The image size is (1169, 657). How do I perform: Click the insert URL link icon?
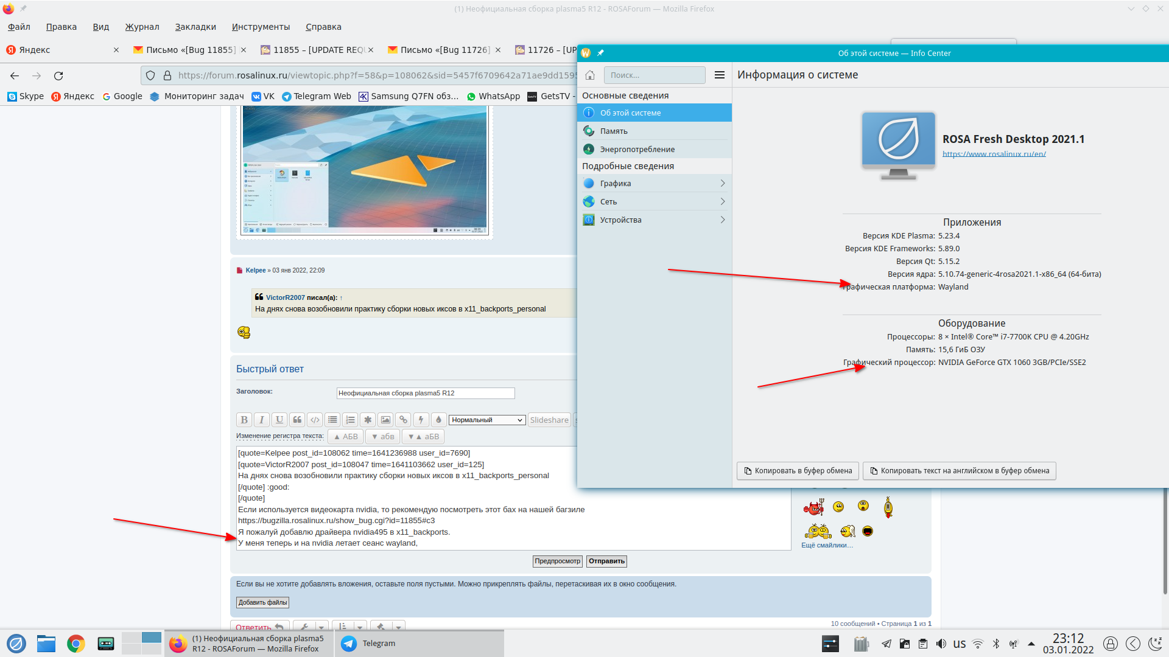(x=403, y=420)
